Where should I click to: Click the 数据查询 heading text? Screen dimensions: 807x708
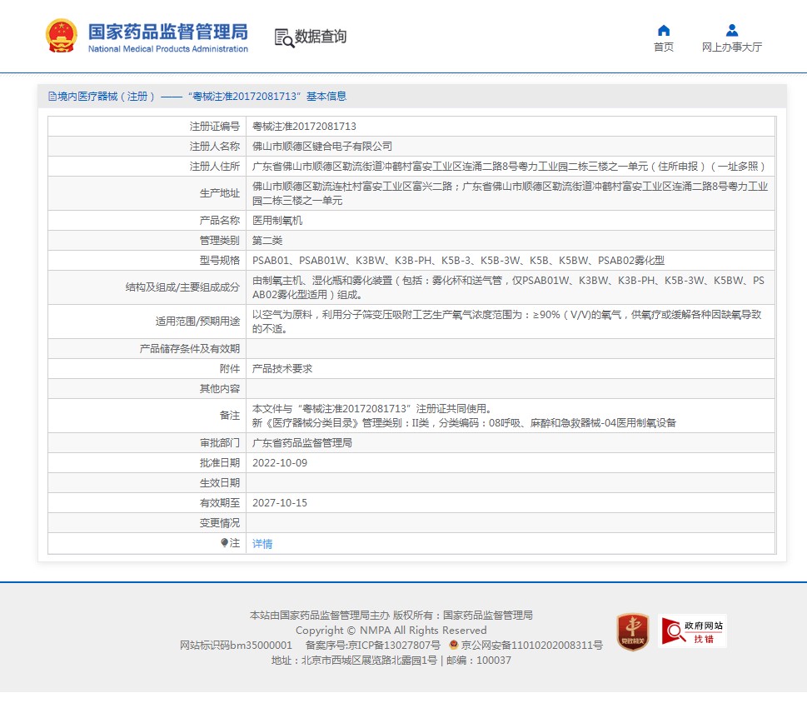click(x=320, y=37)
